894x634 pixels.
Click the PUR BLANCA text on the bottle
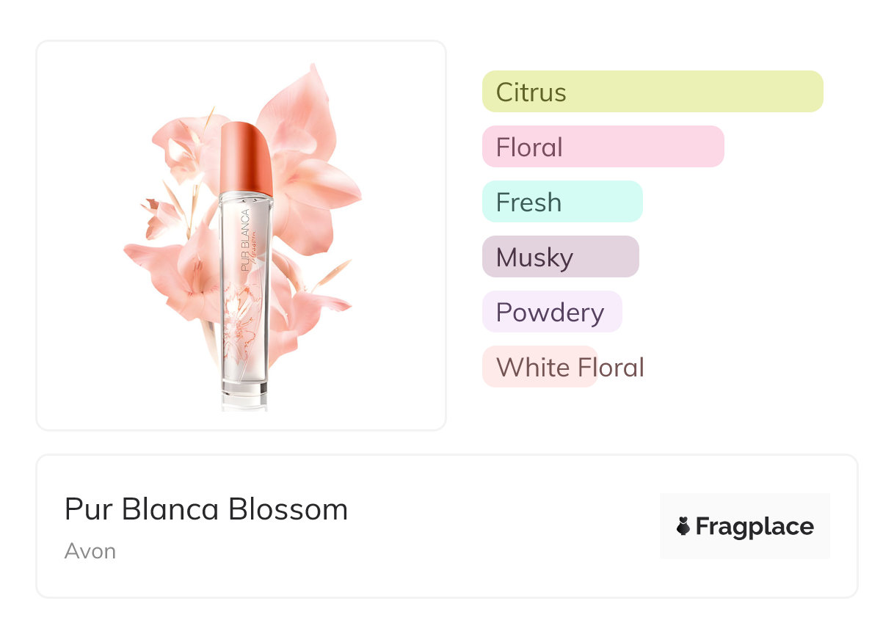coord(245,240)
